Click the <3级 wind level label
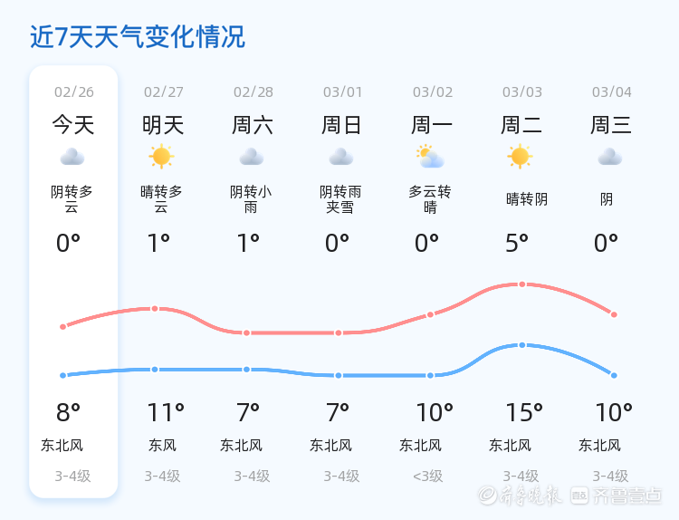679x520 pixels. point(428,476)
